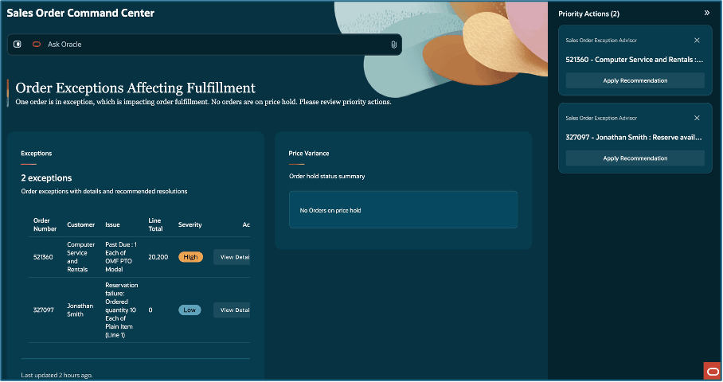Dismiss the 521360 Computer Service priority card
723x382 pixels.
(697, 40)
